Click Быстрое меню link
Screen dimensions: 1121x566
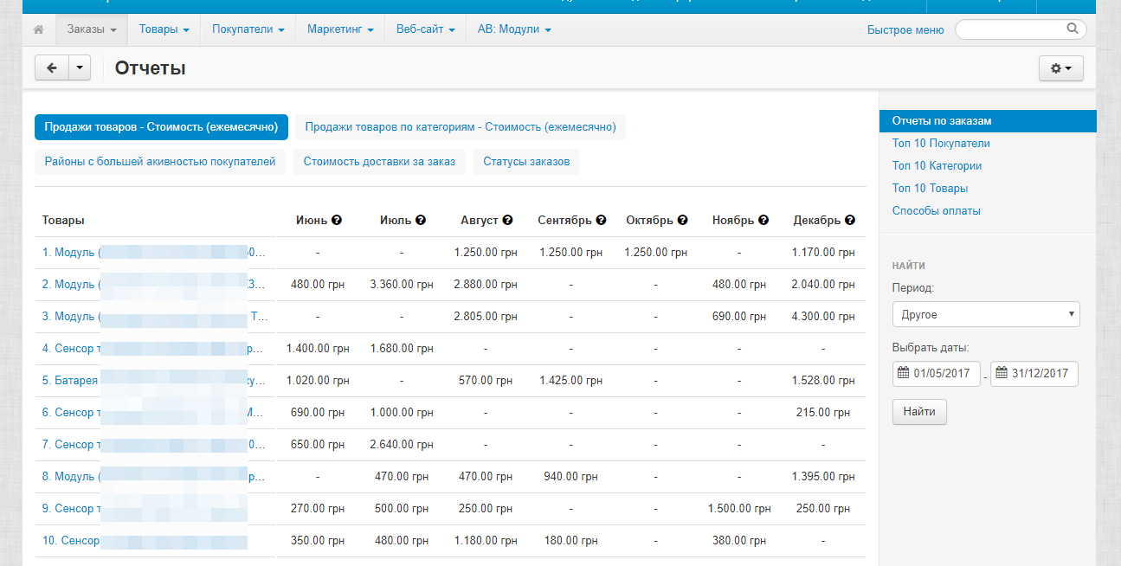[x=905, y=29]
